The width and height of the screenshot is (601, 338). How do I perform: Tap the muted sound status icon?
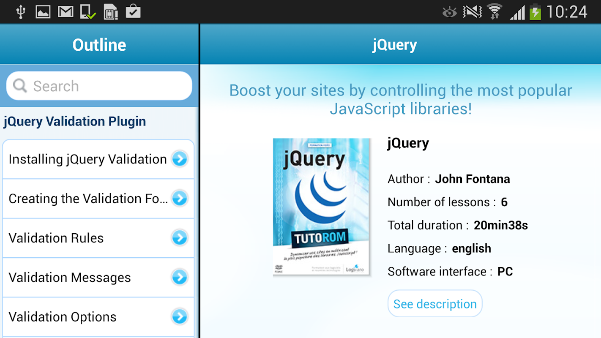(x=472, y=12)
